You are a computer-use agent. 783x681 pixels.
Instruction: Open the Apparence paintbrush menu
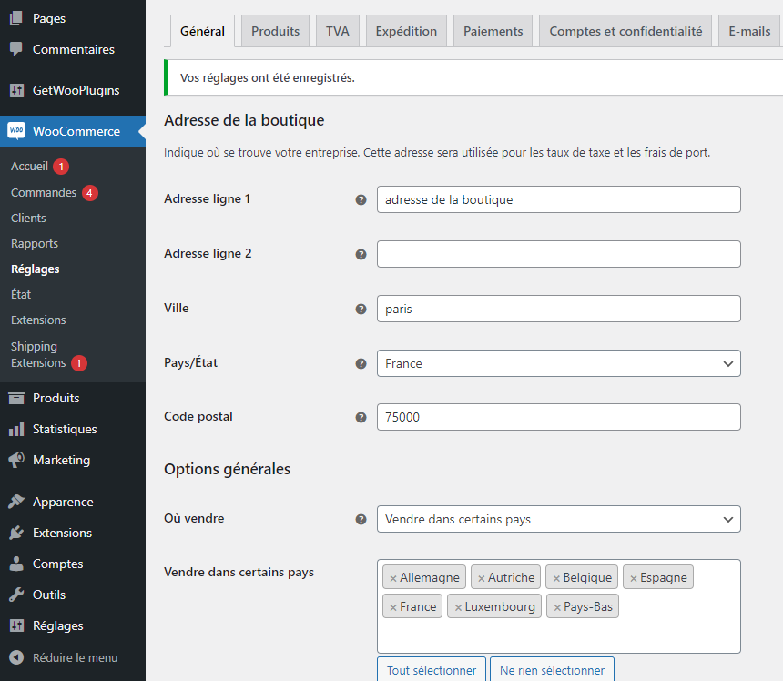pyautogui.click(x=16, y=502)
